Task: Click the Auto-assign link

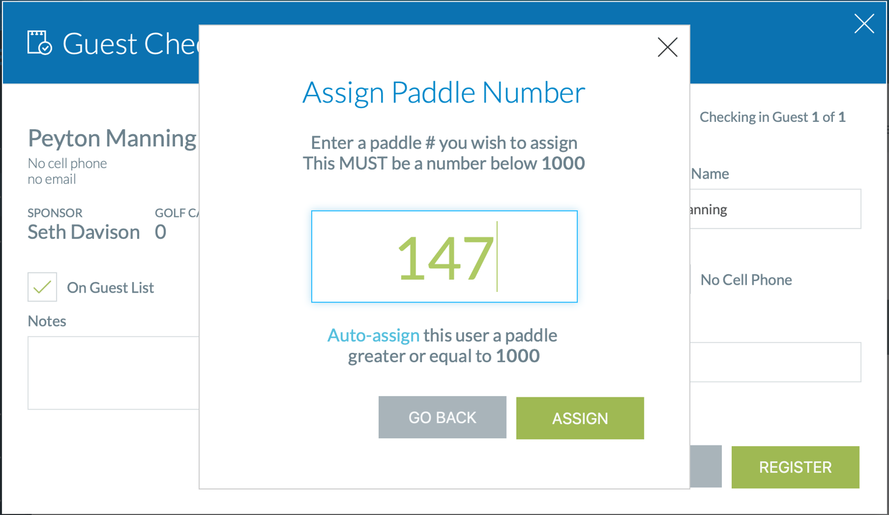Action: 373,335
